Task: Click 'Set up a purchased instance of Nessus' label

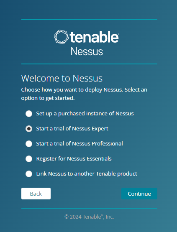Action: pos(85,114)
